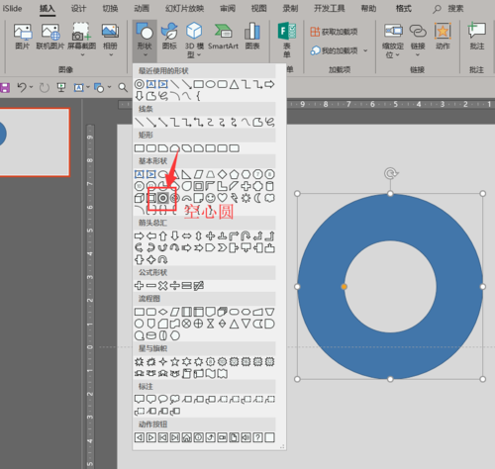Click the help action button shape
Image resolution: width=495 pixels, height=469 pixels.
pyautogui.click(x=257, y=437)
